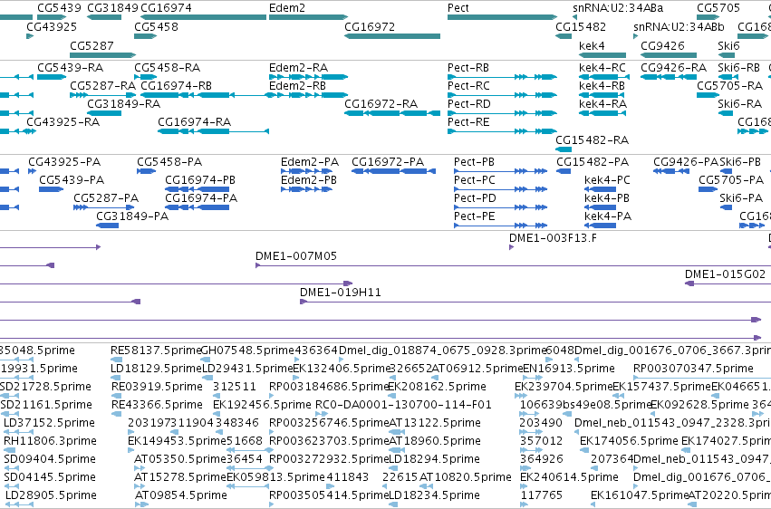Select the Pect-RD transcript
Viewport: 771px width, 509px height.
click(x=502, y=113)
